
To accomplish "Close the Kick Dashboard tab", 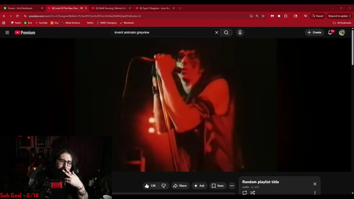I will 42,8.
